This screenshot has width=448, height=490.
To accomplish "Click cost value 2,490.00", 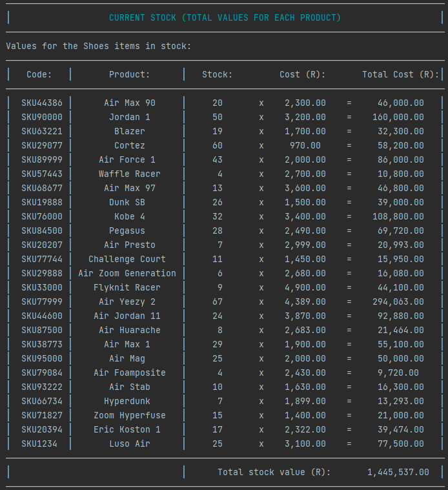I will (305, 231).
